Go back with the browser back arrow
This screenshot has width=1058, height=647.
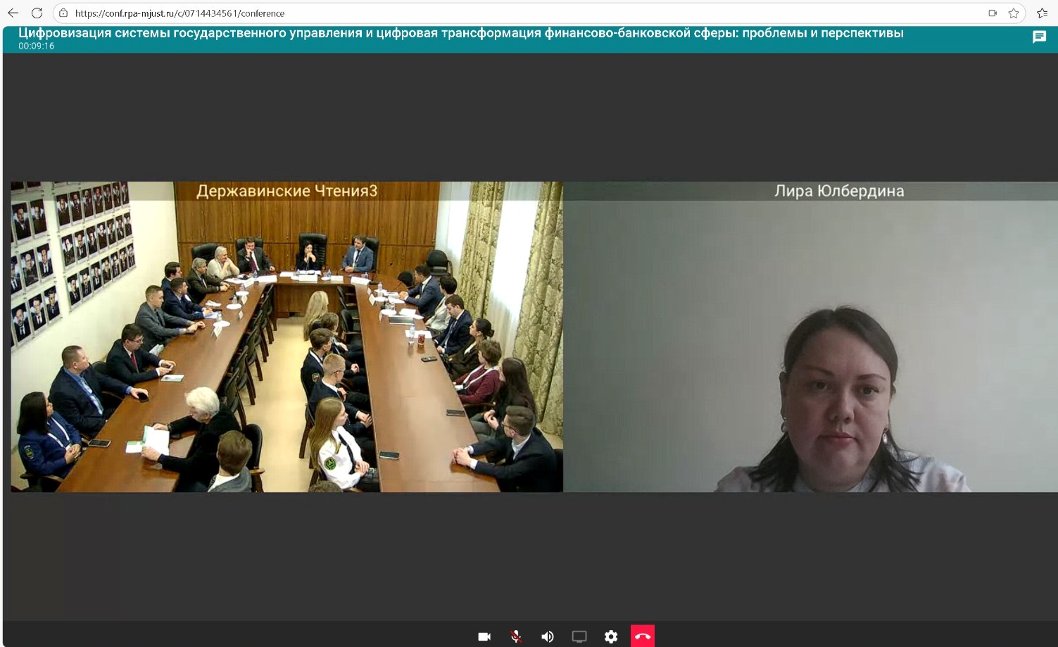click(x=13, y=13)
